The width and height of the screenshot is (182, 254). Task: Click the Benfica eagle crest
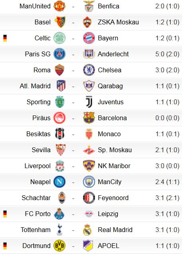pos(89,6)
